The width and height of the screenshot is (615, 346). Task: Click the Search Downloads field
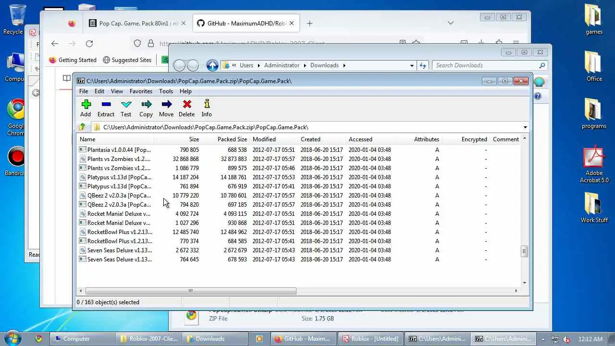(x=490, y=65)
